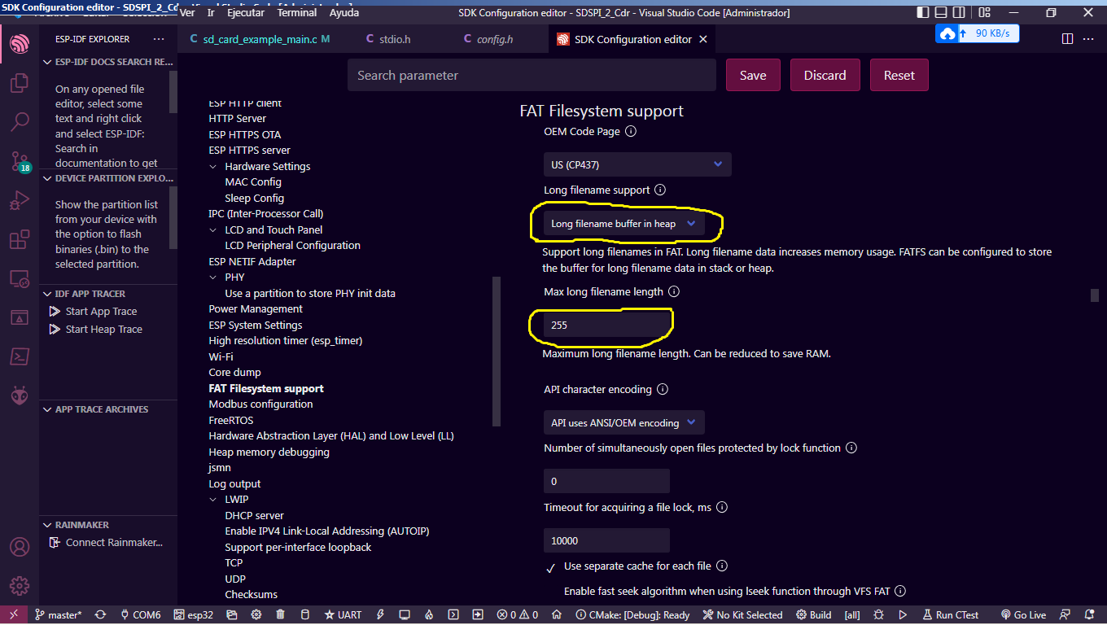Split the editor to the right
1107x625 pixels.
[1067, 39]
